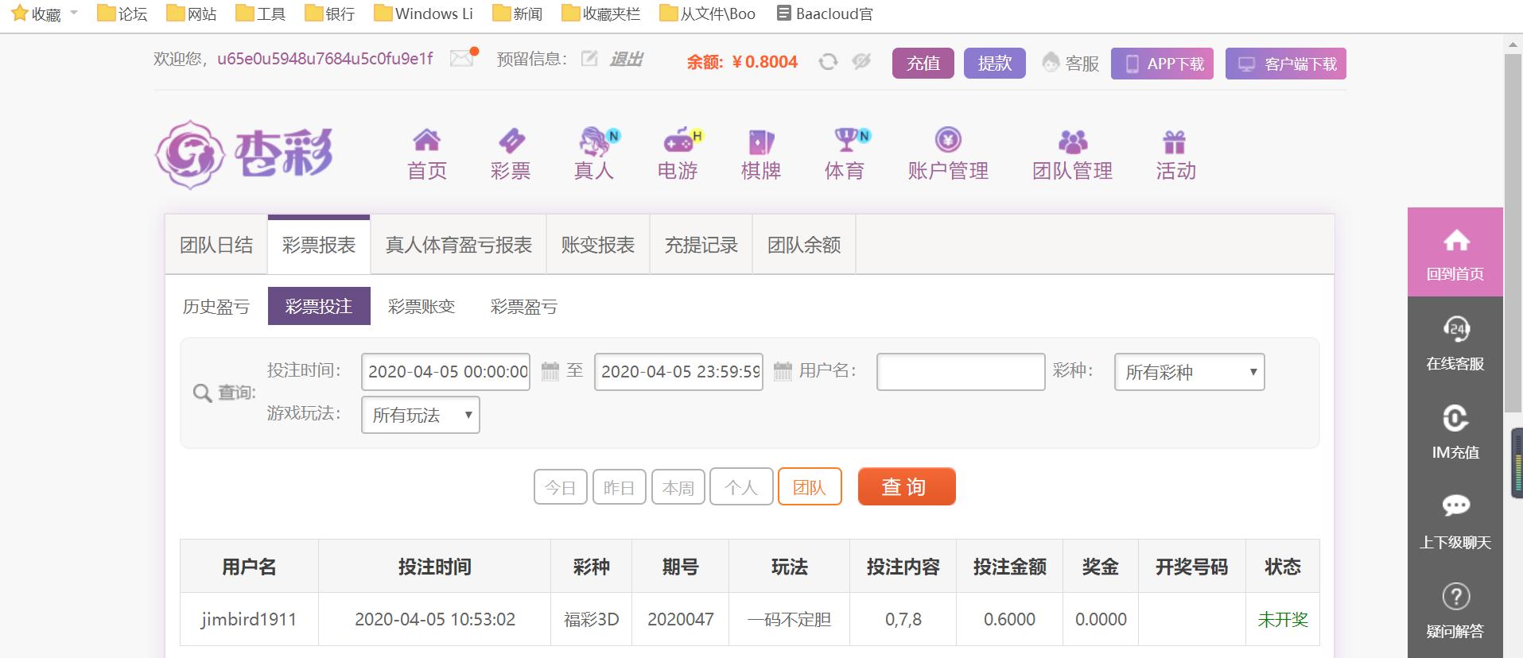
Task: Select the 昨日 yesterday quick filter
Action: [x=620, y=487]
